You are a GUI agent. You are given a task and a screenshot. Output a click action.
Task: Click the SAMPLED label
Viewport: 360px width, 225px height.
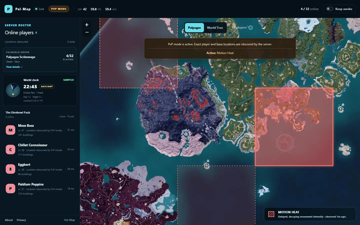pos(68,80)
